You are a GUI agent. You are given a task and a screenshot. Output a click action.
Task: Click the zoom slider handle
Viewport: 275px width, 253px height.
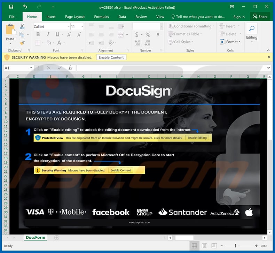pyautogui.click(x=236, y=246)
